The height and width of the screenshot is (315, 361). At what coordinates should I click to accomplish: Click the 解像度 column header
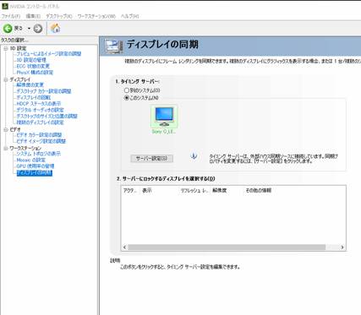pyautogui.click(x=227, y=191)
